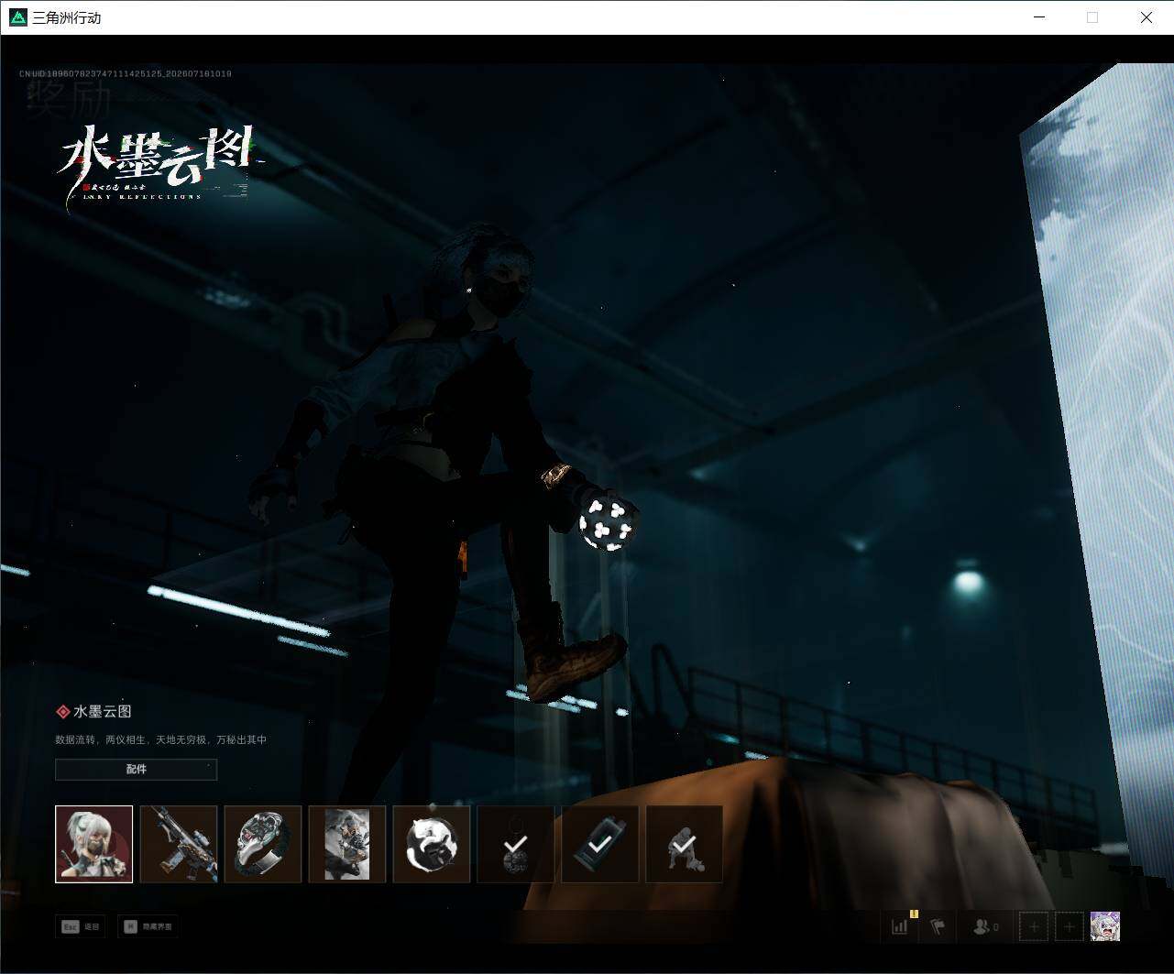
Task: Open the bar chart stats icon
Action: coord(900,927)
